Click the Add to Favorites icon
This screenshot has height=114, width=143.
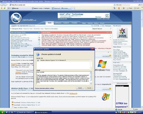[5, 8]
